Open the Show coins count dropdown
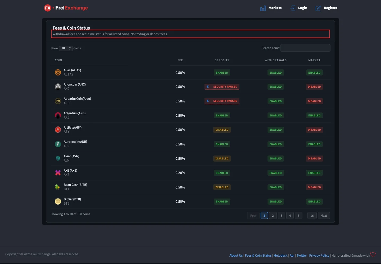This screenshot has height=264, width=381. coord(66,48)
